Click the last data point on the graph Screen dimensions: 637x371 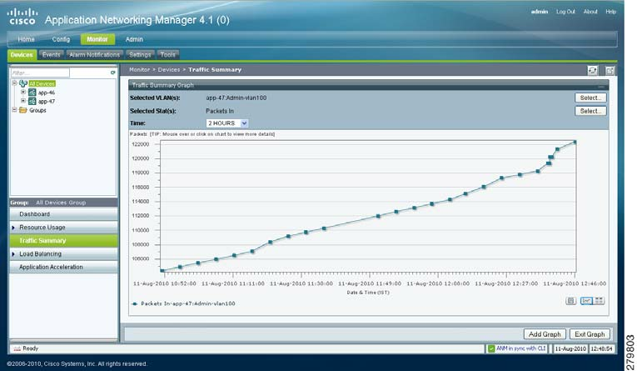pos(575,143)
